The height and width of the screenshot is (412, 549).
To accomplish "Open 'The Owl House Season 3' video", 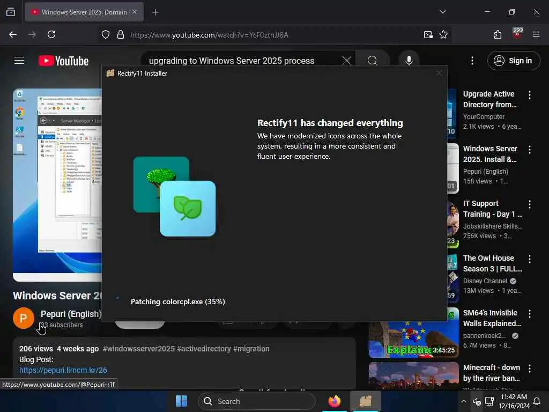I will (x=493, y=263).
